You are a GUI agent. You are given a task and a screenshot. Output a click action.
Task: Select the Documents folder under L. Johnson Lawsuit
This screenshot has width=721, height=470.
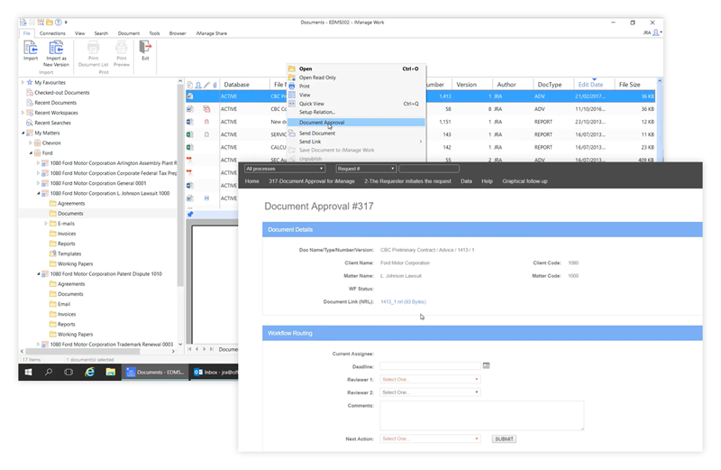[70, 214]
